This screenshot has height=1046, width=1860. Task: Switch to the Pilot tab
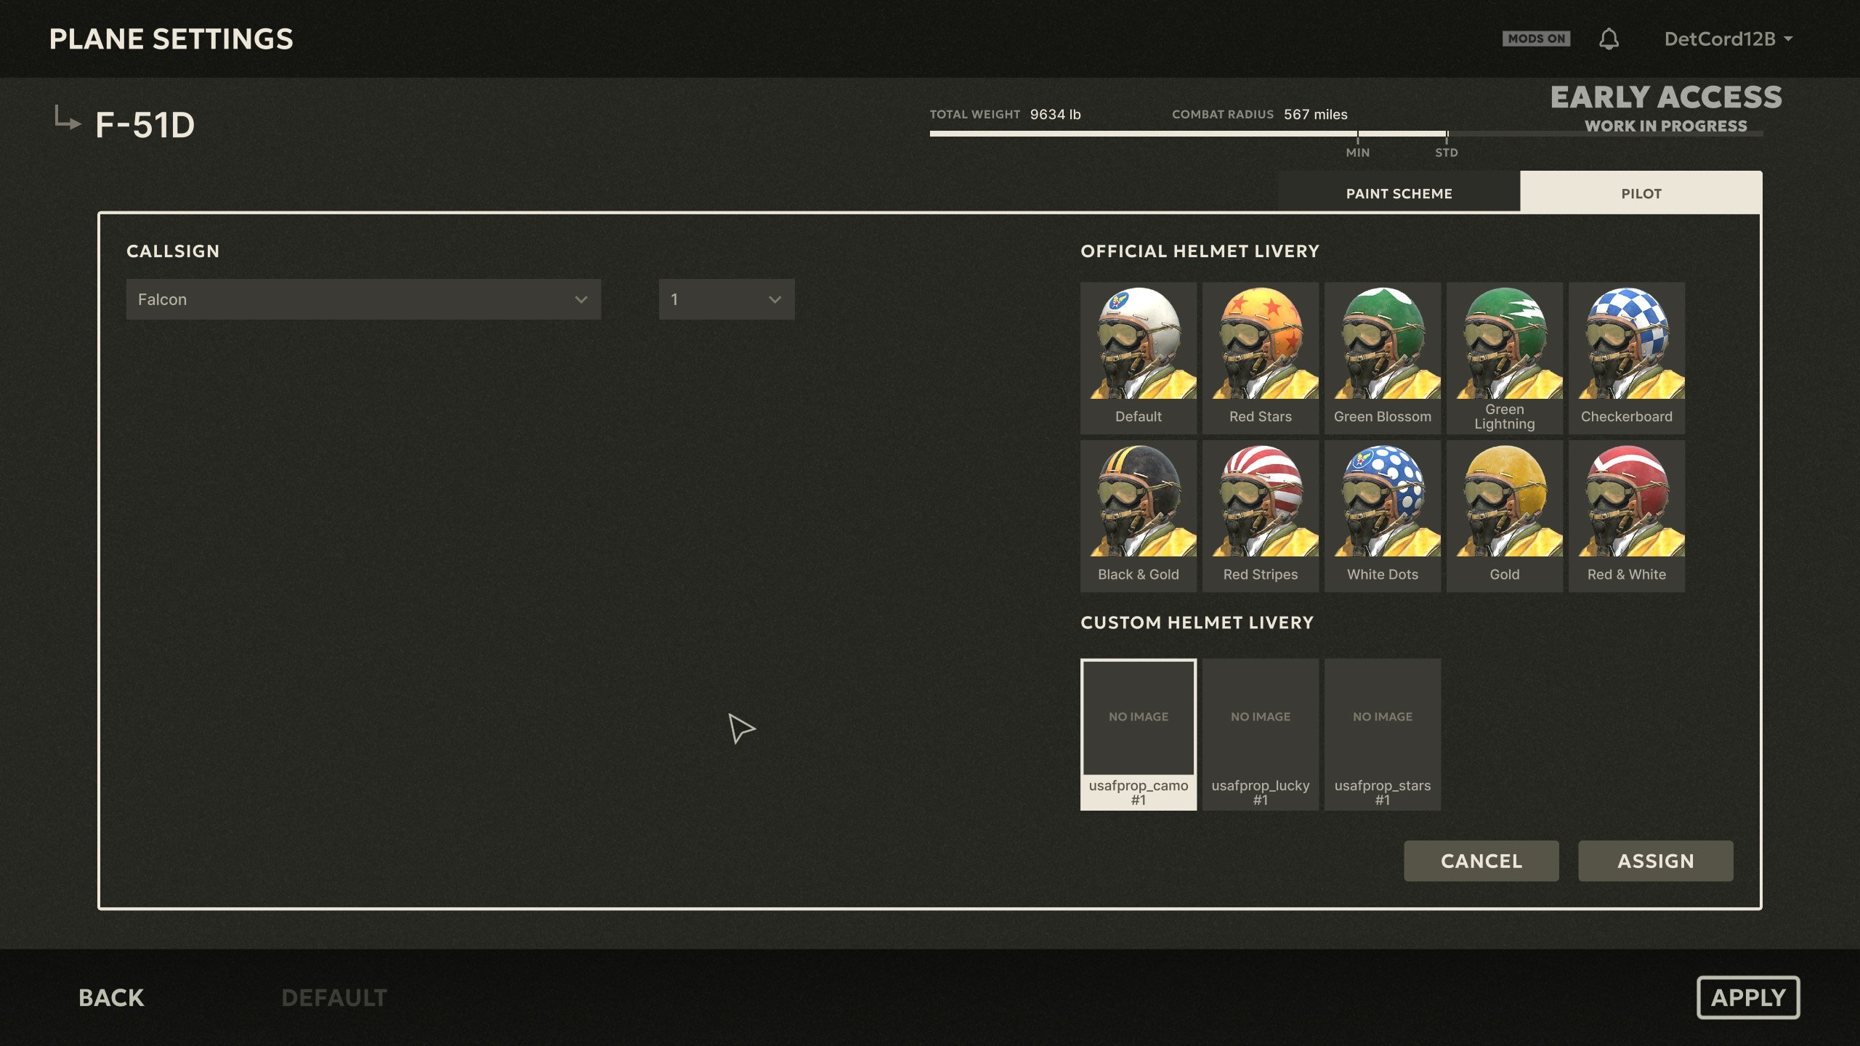pyautogui.click(x=1641, y=193)
